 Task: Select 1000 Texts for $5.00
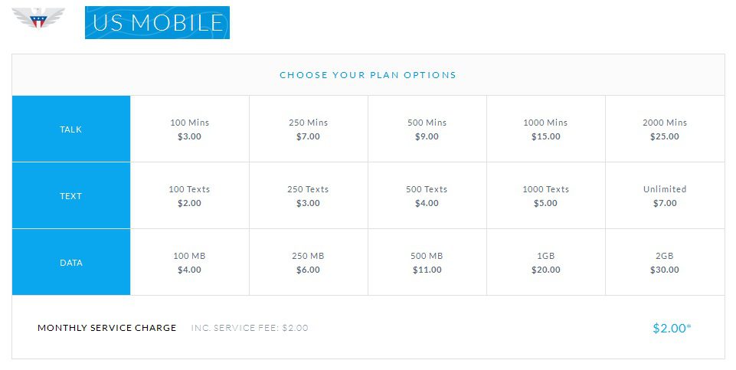click(x=546, y=196)
